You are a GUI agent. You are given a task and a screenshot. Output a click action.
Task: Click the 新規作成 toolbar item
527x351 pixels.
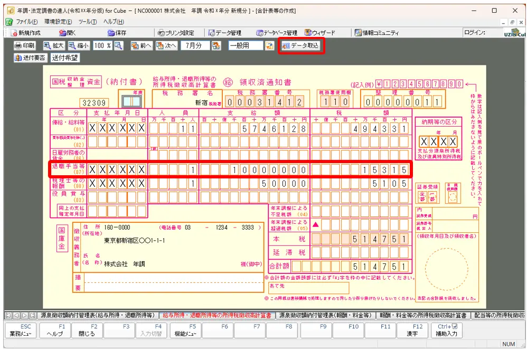click(25, 33)
